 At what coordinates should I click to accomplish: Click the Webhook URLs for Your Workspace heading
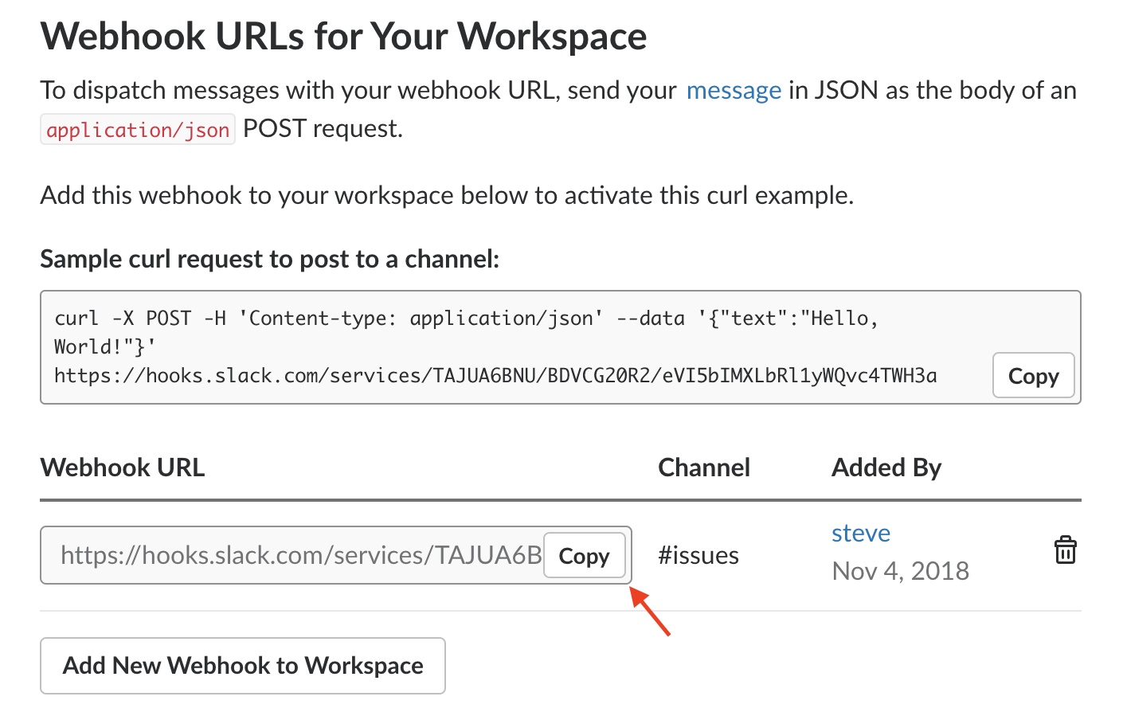click(343, 37)
